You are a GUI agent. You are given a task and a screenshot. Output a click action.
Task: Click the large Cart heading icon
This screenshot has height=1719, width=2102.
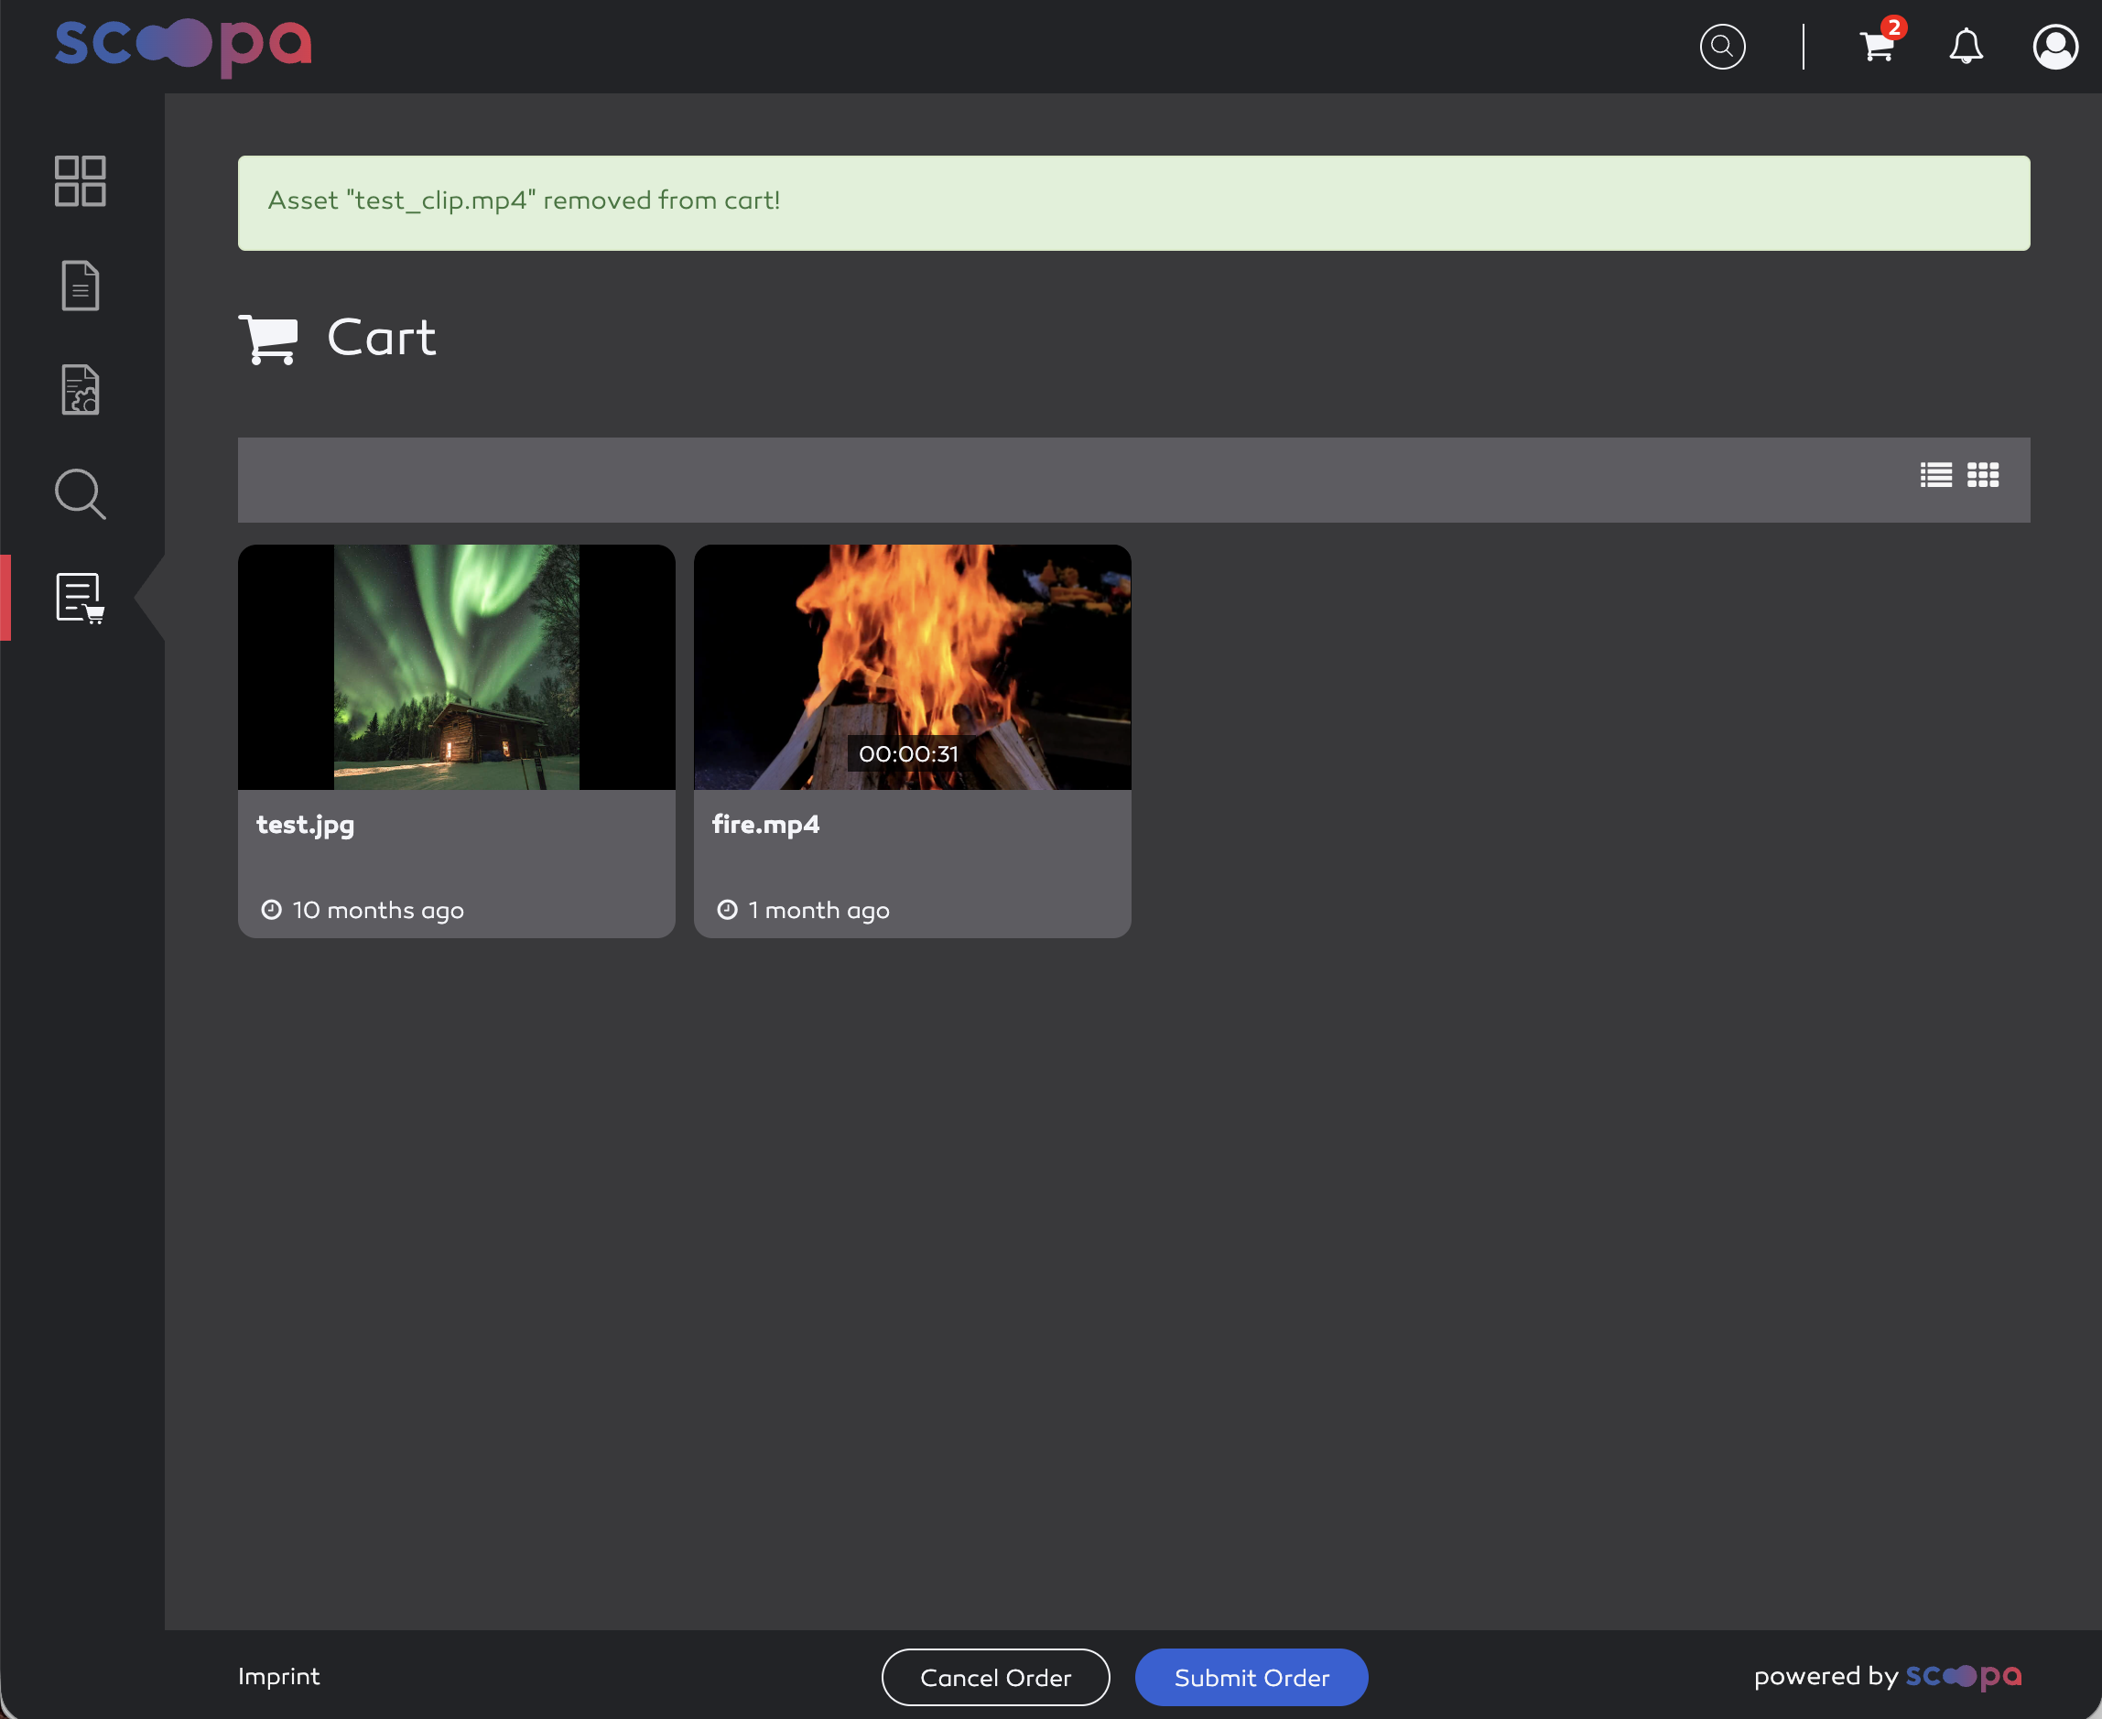(x=268, y=340)
